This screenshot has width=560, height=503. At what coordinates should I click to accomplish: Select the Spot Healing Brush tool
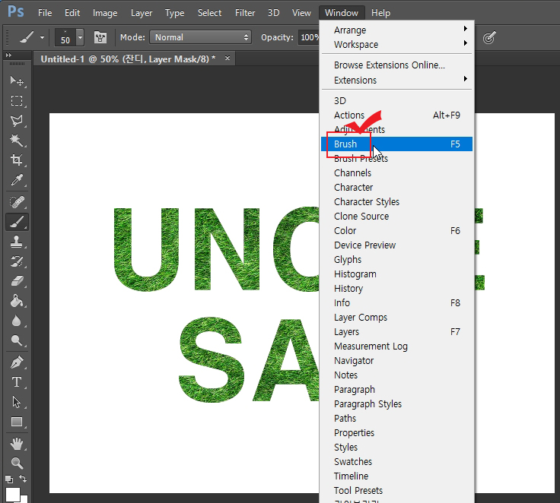tap(17, 202)
